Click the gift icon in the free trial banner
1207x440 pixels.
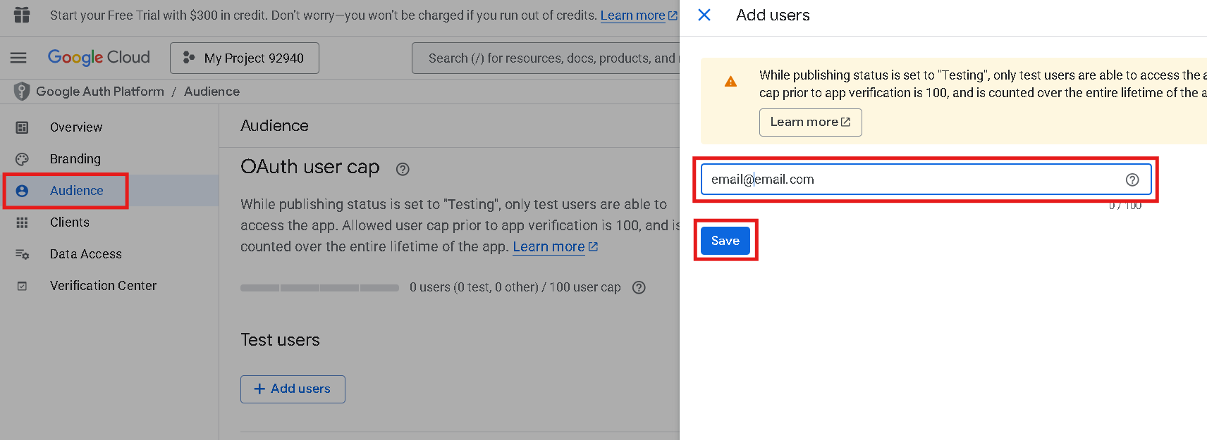point(23,15)
